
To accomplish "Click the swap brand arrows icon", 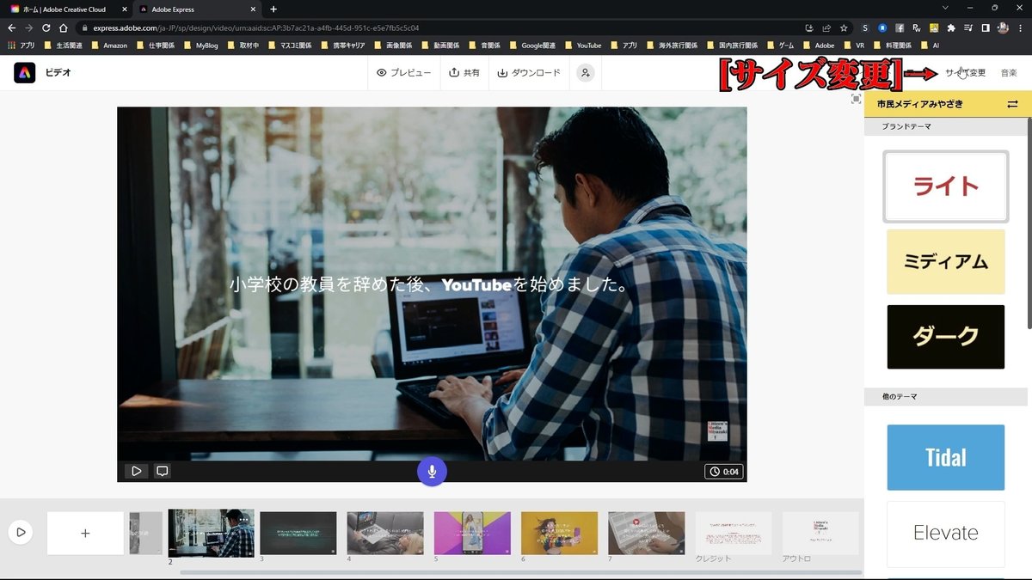I will point(1012,104).
